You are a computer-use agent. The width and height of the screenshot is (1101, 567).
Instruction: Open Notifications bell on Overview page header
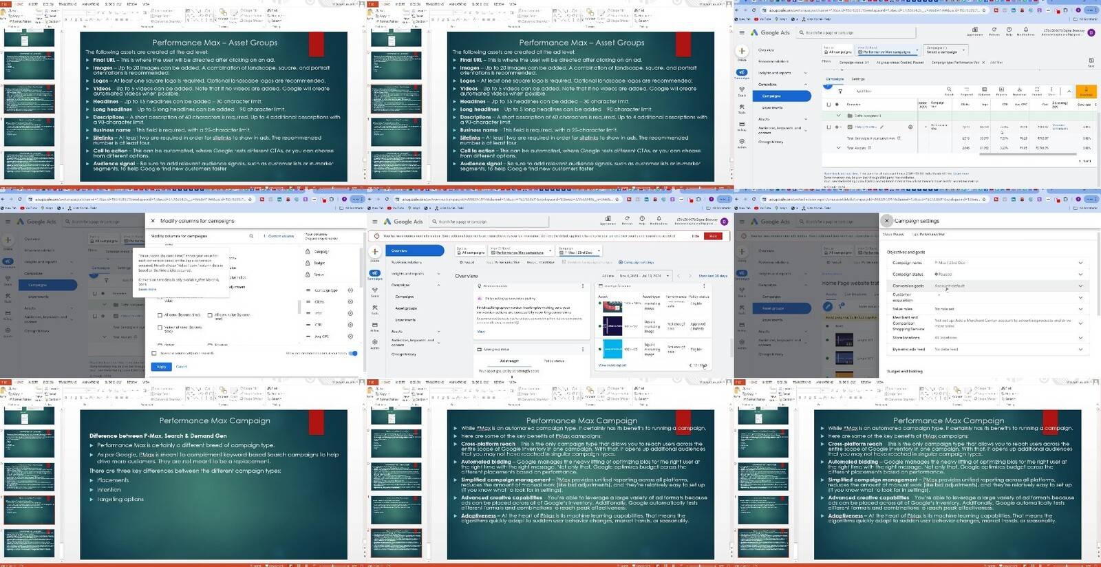point(659,220)
